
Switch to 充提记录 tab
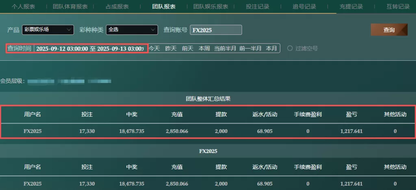(x=351, y=6)
